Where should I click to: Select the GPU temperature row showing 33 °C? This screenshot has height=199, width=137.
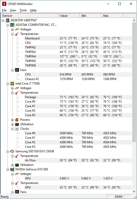pos(78,187)
